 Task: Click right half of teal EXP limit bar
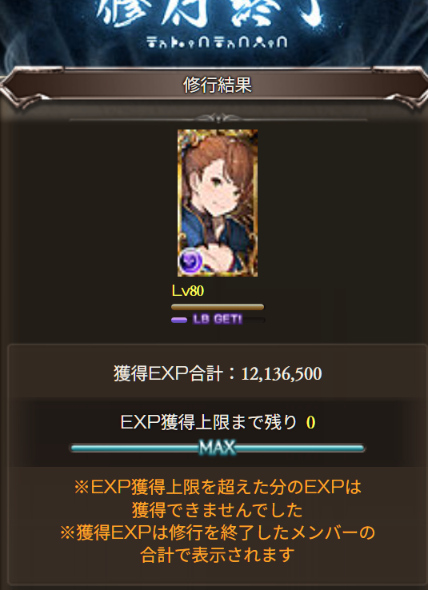(x=300, y=448)
